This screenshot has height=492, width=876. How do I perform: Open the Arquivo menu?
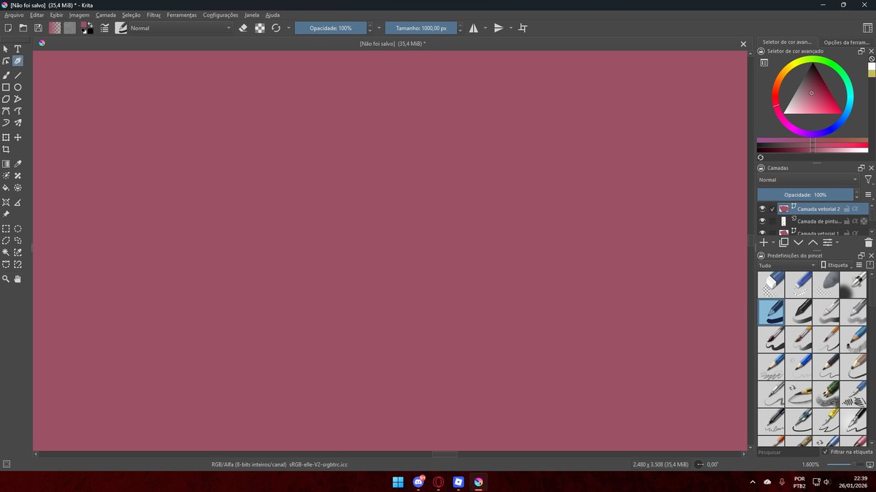(14, 15)
